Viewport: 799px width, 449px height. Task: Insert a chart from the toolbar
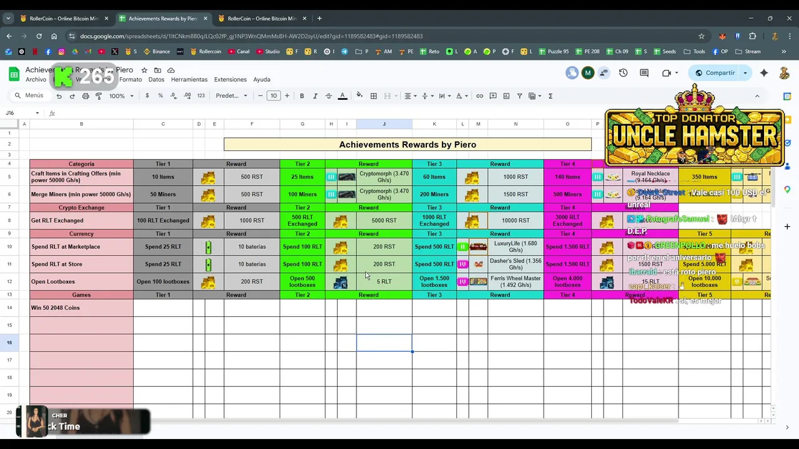click(x=506, y=96)
